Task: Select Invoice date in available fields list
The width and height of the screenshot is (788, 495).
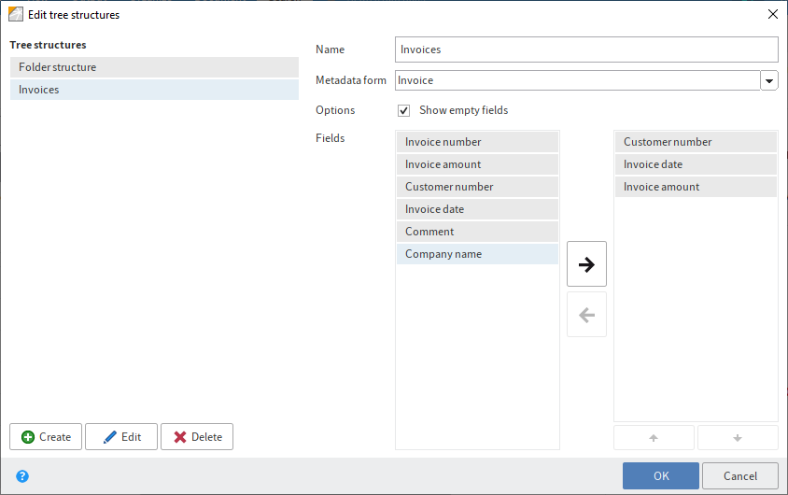Action: [477, 209]
